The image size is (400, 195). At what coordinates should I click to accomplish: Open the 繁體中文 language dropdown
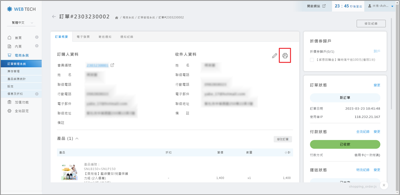(x=20, y=23)
